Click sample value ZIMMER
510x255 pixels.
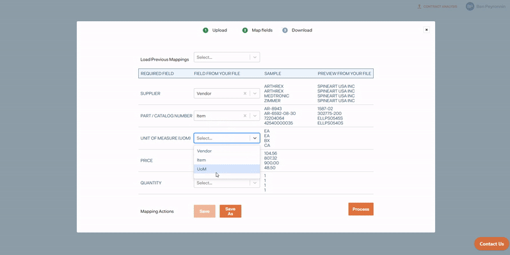pyautogui.click(x=272, y=101)
